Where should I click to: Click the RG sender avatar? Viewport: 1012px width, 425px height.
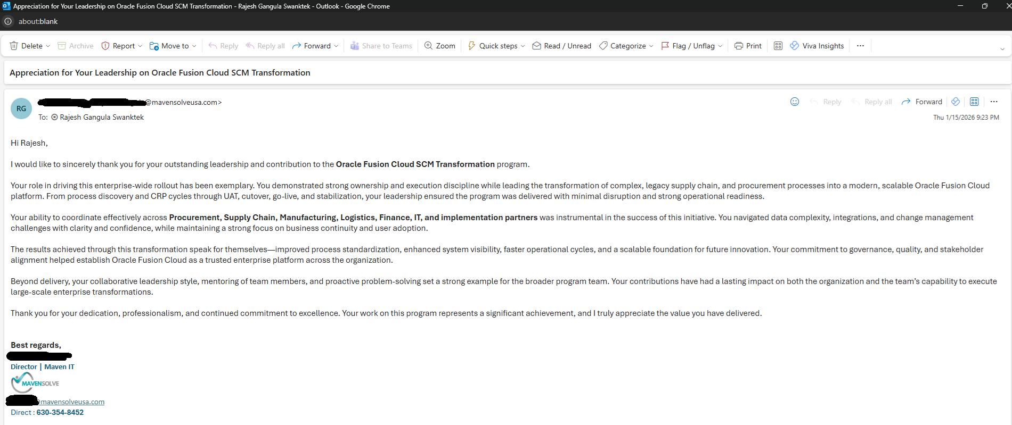tap(21, 109)
